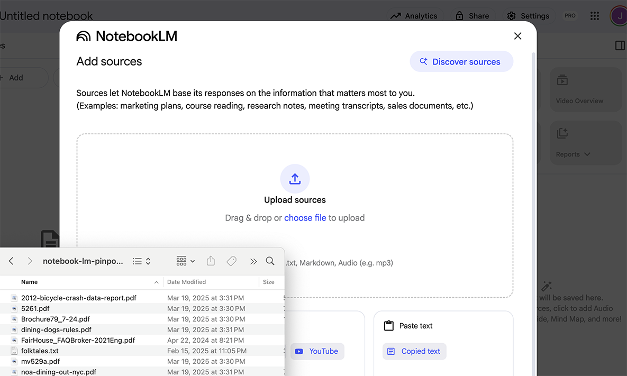Sort files by Name column header
Viewport: 627px width, 376px height.
click(30, 282)
